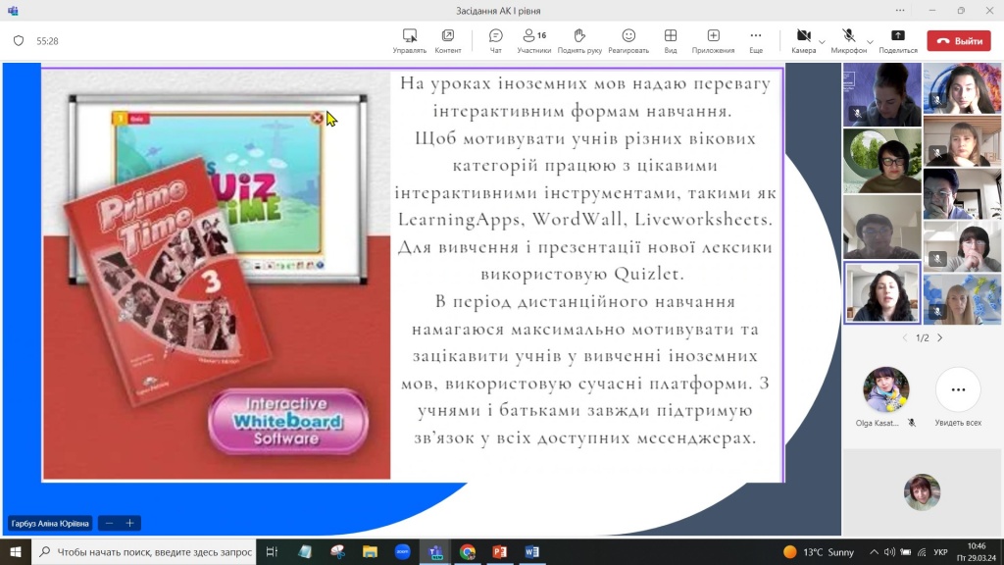This screenshot has width=1004, height=565.
Task: Open the View layout options
Action: 671,40
